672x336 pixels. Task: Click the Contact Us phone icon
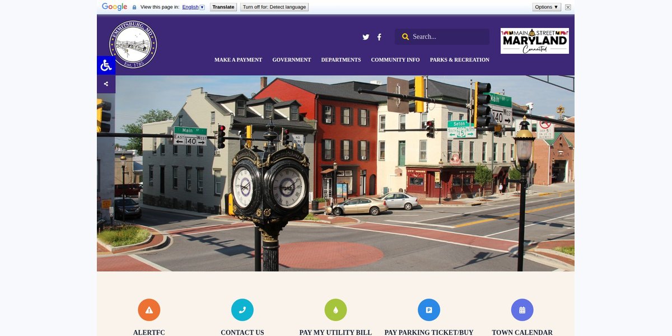point(242,310)
